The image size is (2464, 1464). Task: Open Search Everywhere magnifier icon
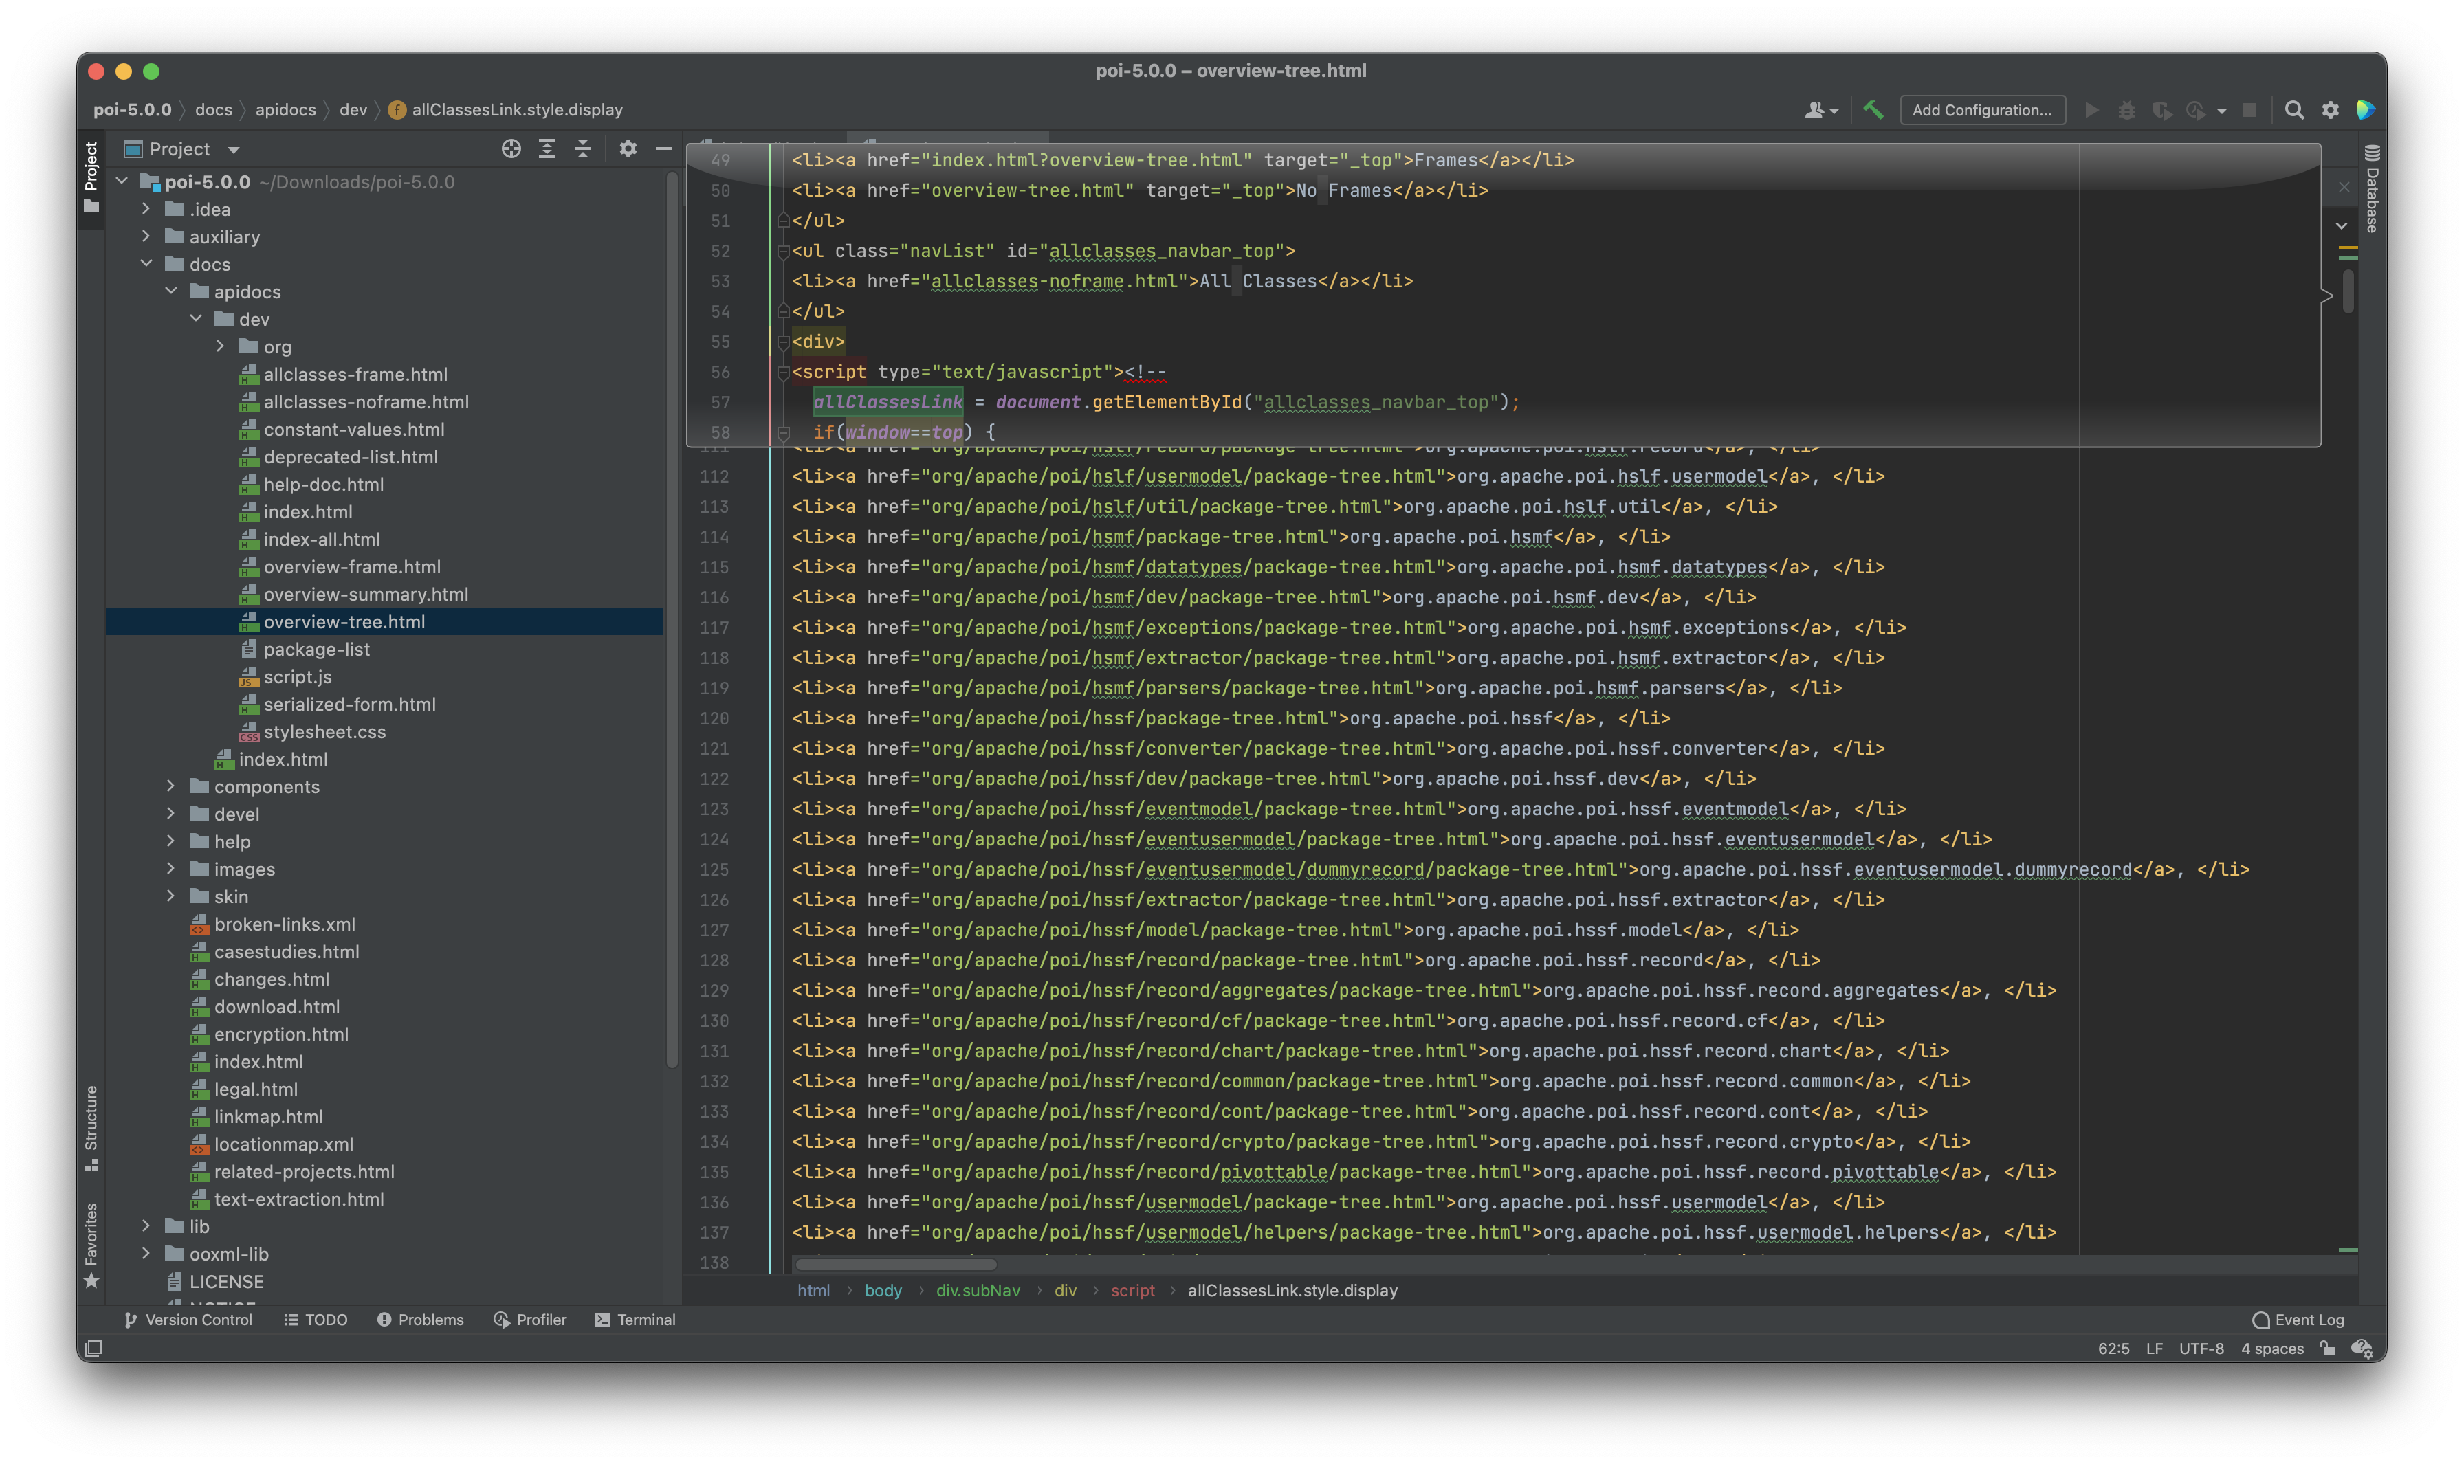click(x=2294, y=111)
